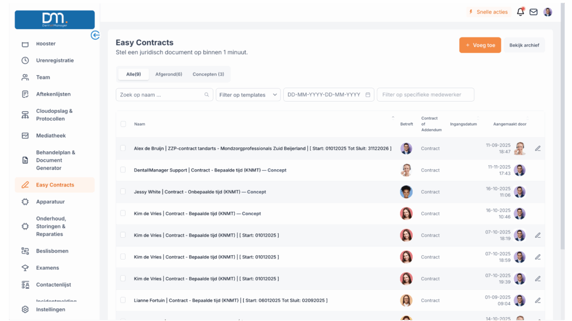The height and width of the screenshot is (321, 572).
Task: Click the search magnifier in the name field
Action: [x=207, y=95]
